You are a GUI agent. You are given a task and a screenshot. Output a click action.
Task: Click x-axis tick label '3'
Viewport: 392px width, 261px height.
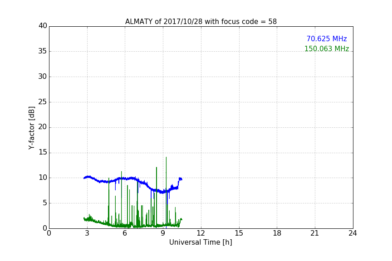(x=87, y=233)
